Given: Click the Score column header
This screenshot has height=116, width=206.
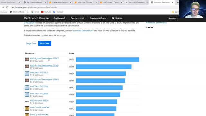Looking at the screenshot, I should tap(71, 53).
